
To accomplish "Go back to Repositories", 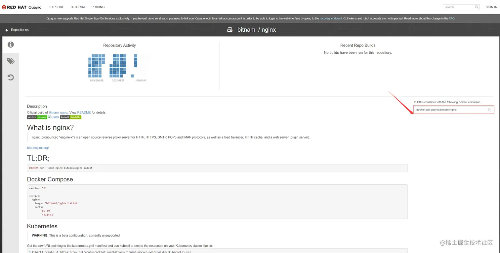I will [20, 30].
